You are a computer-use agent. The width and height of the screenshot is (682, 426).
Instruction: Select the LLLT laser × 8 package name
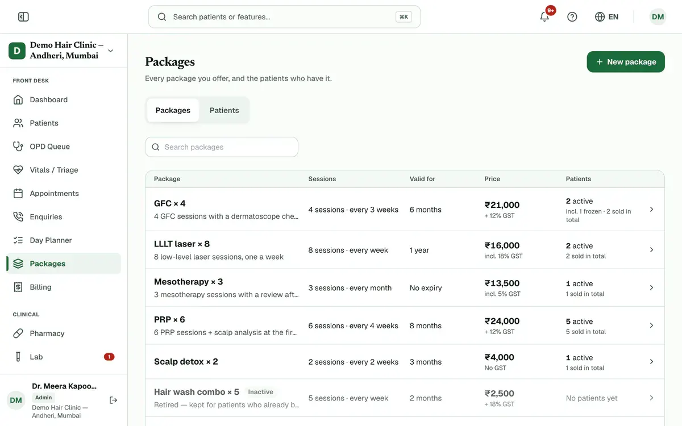coord(182,244)
